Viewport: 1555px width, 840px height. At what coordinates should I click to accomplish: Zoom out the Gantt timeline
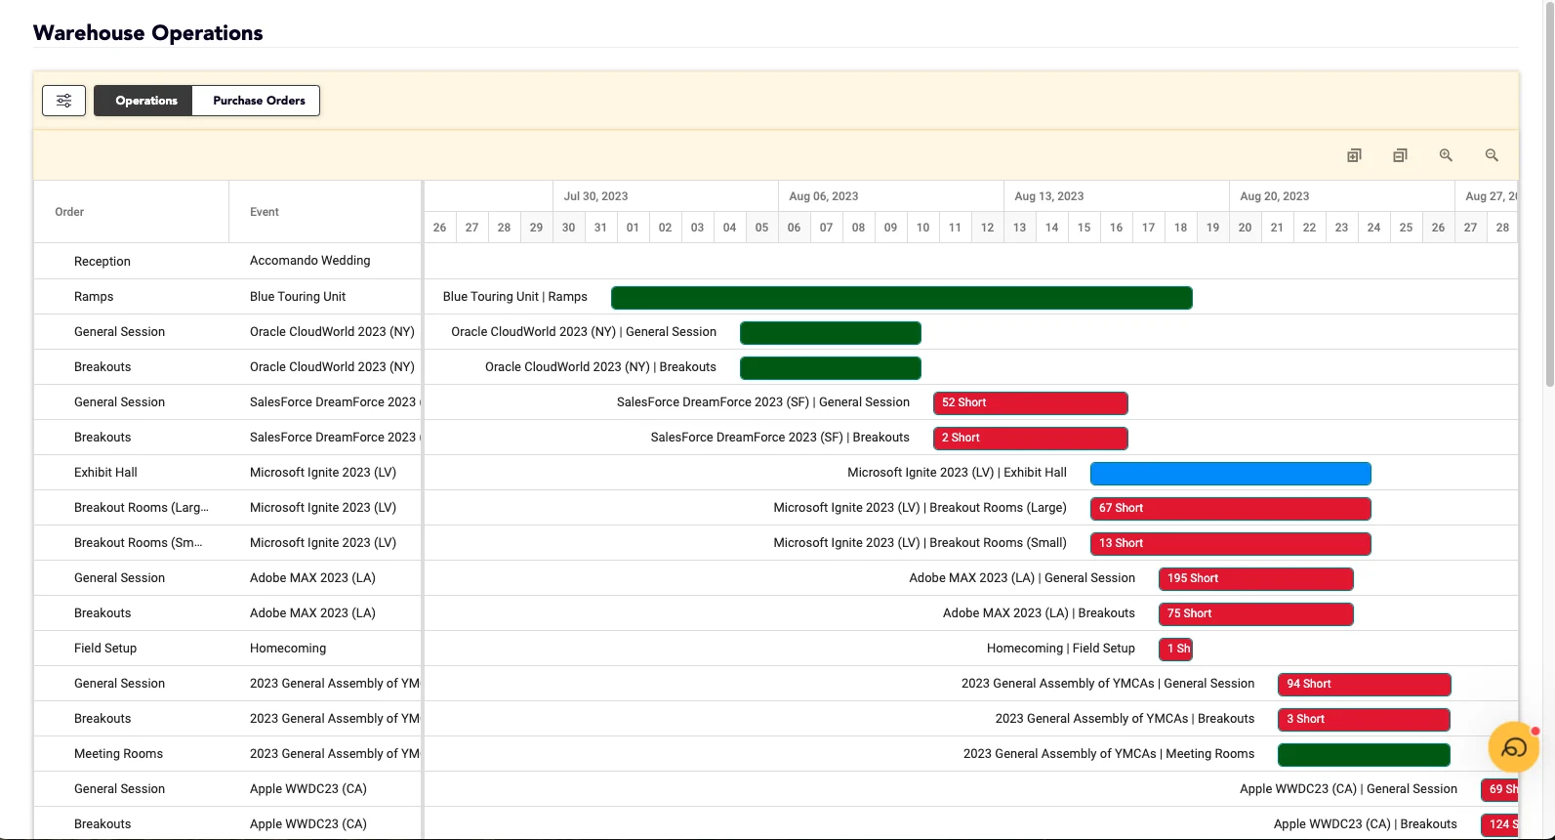pos(1492,155)
